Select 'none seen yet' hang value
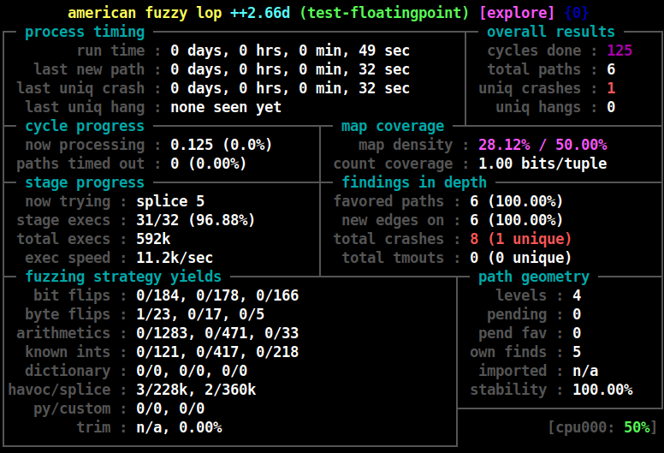The height and width of the screenshot is (453, 664). tap(226, 107)
